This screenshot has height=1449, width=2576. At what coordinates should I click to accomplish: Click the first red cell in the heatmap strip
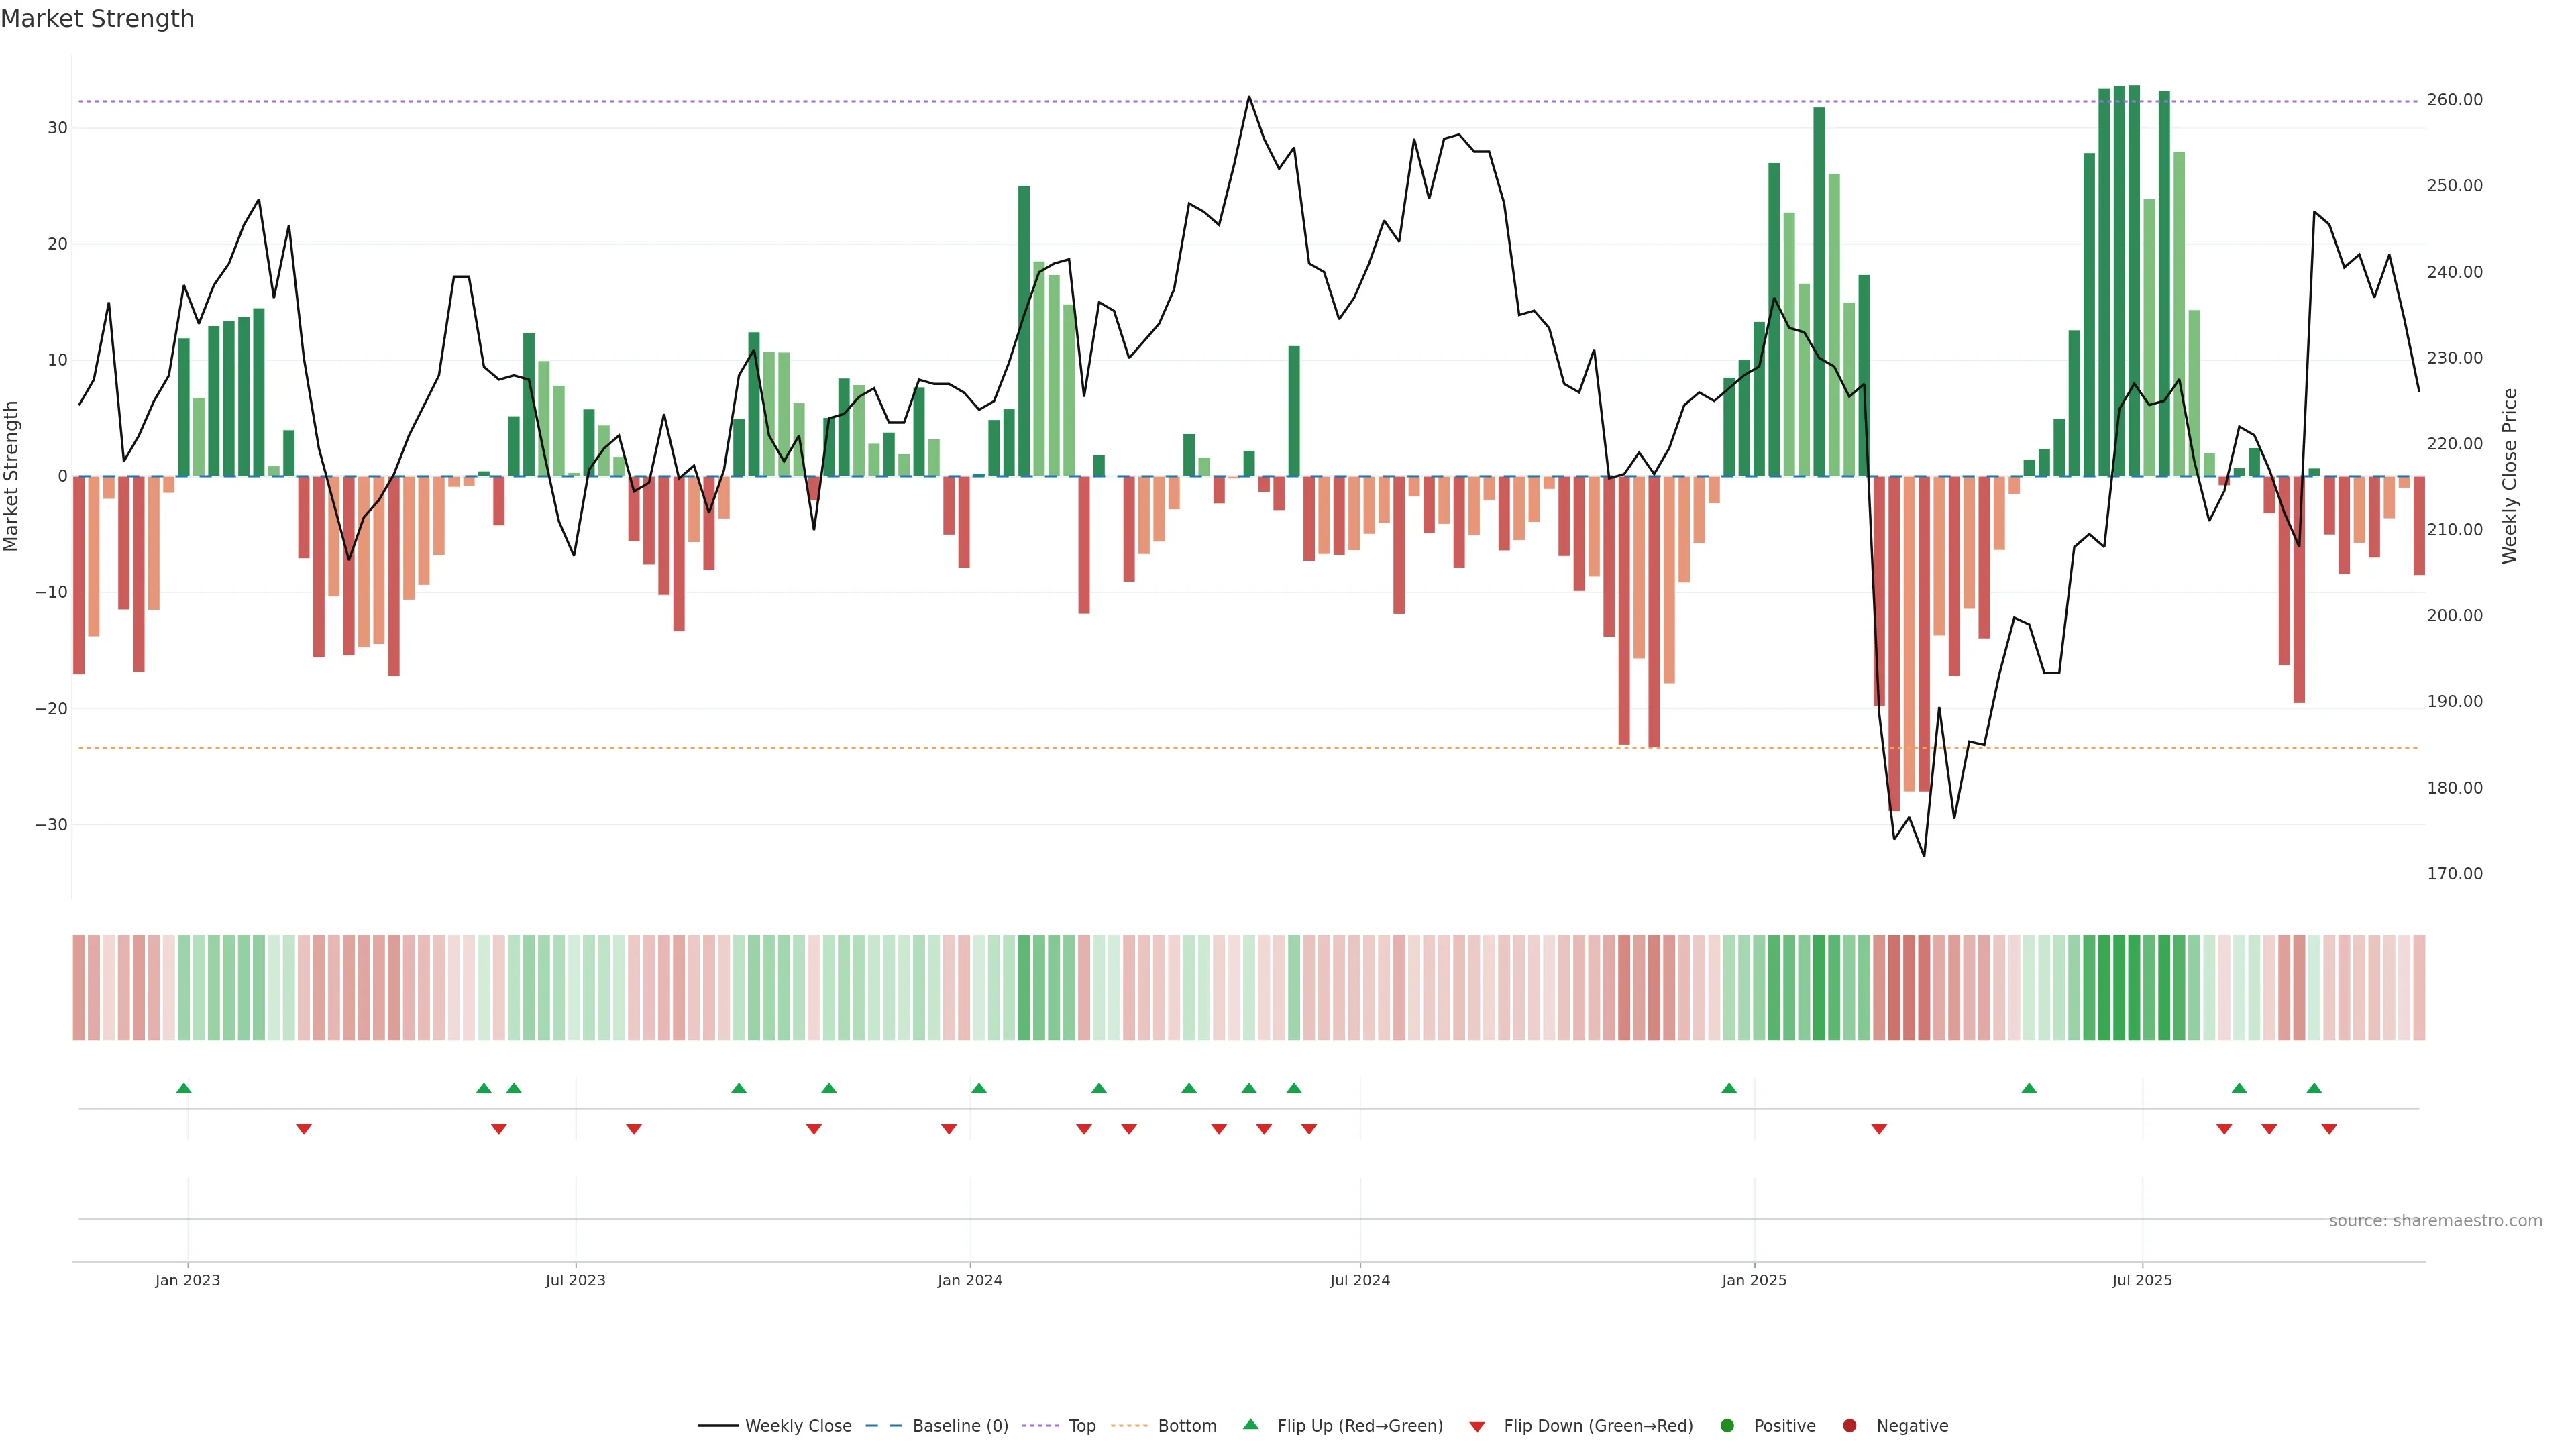click(78, 988)
